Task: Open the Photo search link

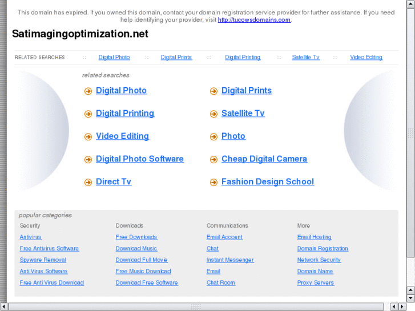Action: point(233,136)
